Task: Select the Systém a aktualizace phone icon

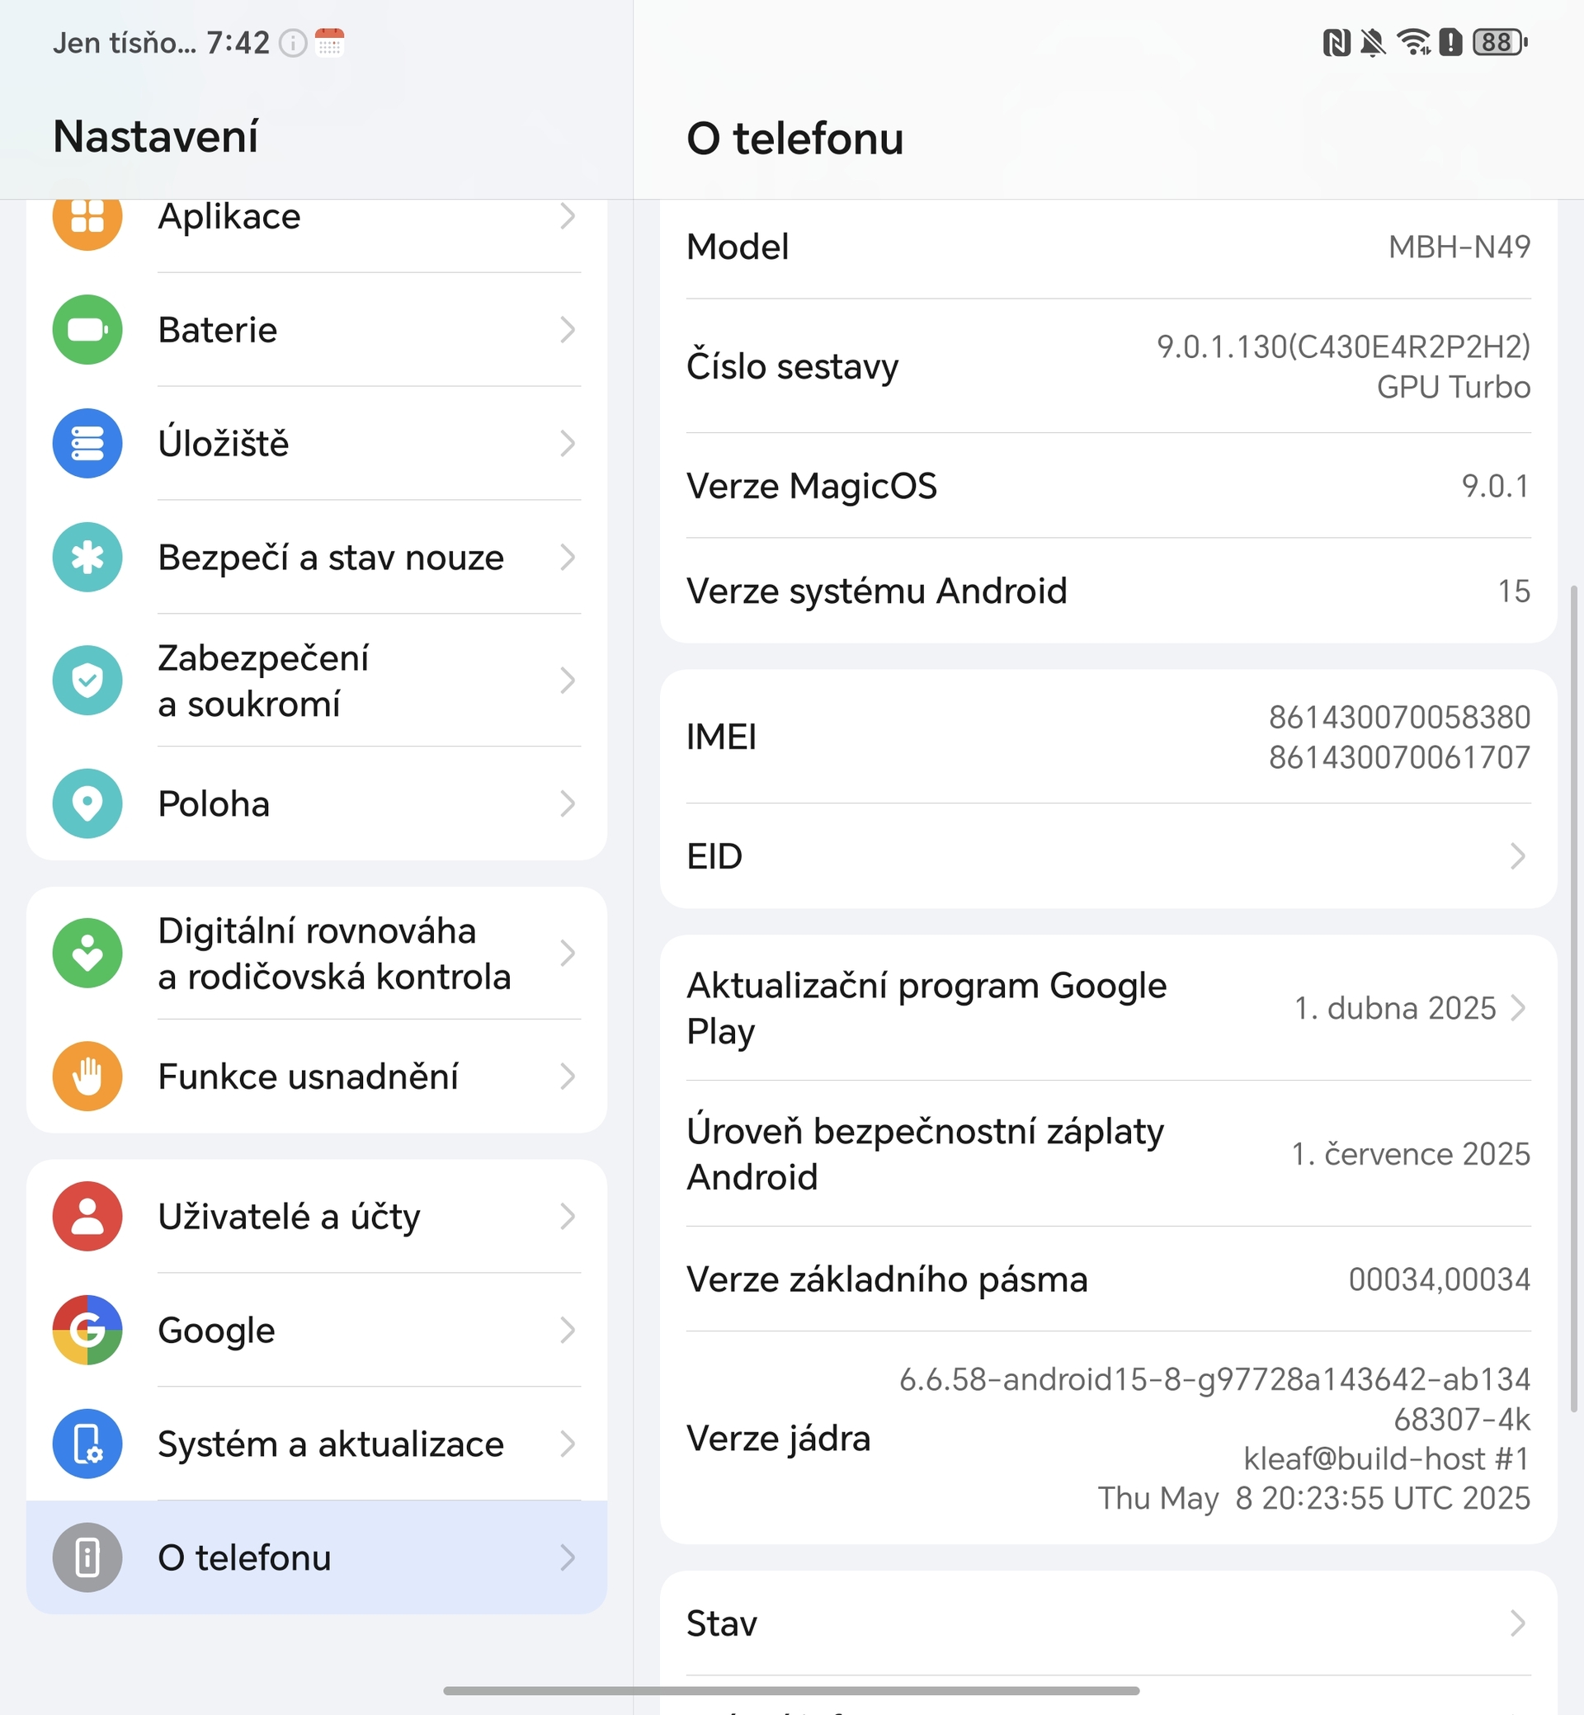Action: point(87,1444)
